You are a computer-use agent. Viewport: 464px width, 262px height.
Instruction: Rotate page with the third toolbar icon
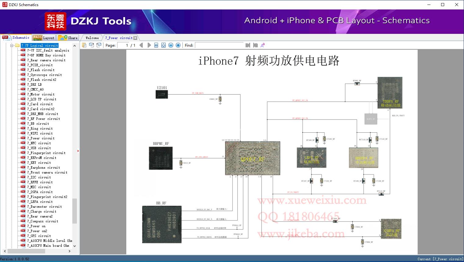99,45
